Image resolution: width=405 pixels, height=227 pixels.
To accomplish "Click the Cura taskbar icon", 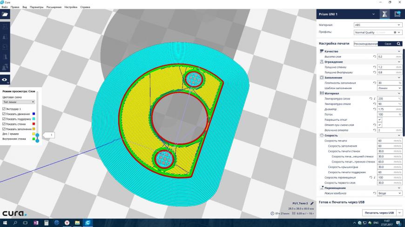I will tap(88, 223).
